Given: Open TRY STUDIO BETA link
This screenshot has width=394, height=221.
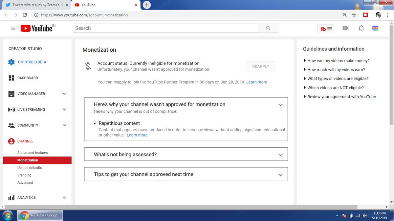Looking at the screenshot, I should tap(32, 62).
